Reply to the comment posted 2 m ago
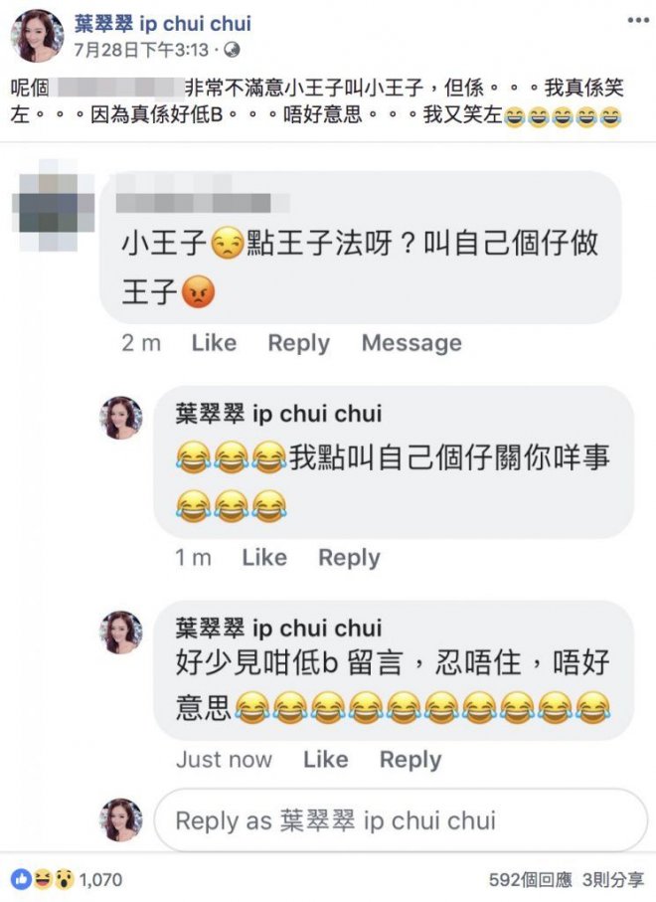Image resolution: width=656 pixels, height=902 pixels. [x=299, y=343]
